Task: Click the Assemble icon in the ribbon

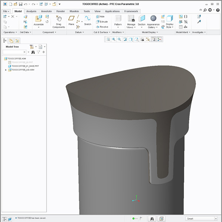Action: coord(38,19)
